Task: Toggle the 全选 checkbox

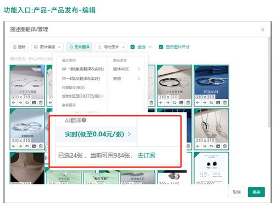Action: [133, 47]
